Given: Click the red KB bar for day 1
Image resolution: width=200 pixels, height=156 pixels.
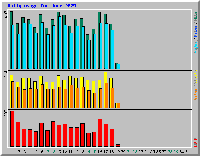Looking at the screenshot, I should [x=12, y=129].
